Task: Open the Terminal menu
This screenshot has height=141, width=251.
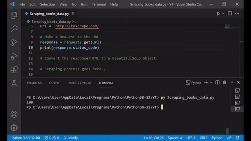Action: (x=99, y=4)
